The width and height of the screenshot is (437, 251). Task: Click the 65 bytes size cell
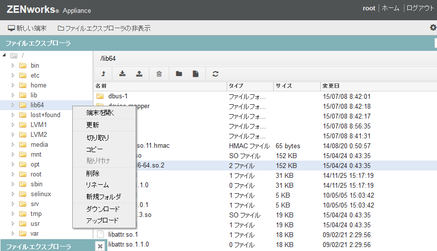pos(288,146)
